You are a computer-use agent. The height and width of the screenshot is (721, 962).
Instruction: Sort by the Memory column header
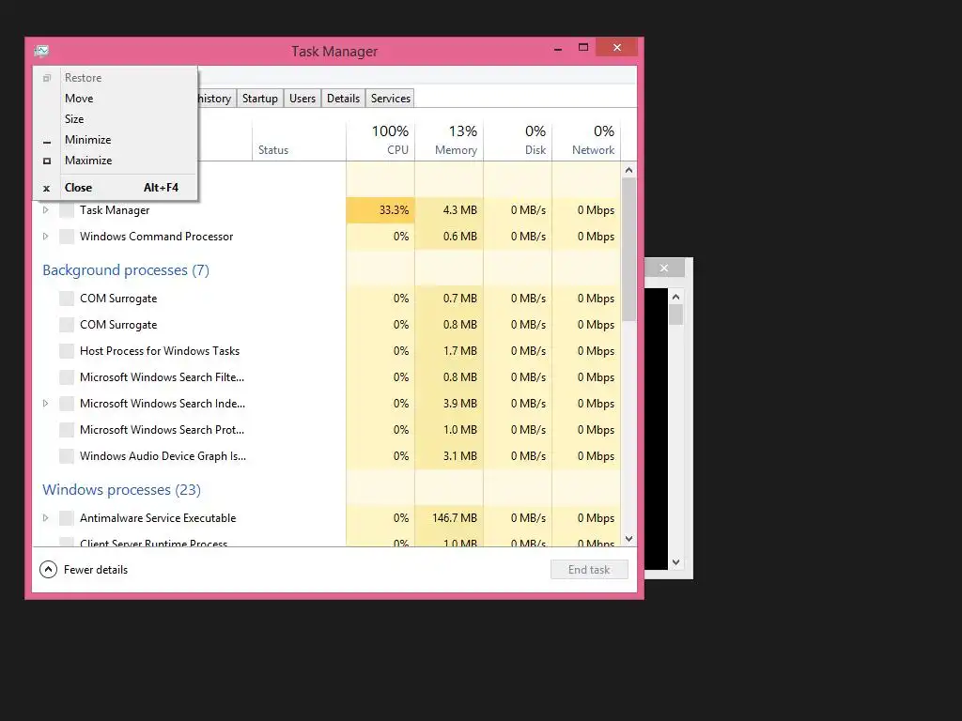pyautogui.click(x=449, y=140)
